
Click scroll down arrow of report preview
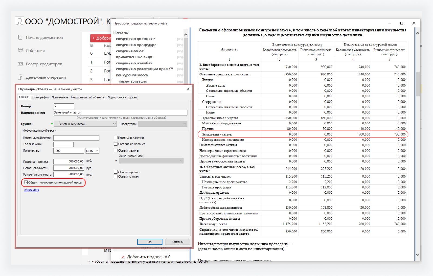(418, 255)
